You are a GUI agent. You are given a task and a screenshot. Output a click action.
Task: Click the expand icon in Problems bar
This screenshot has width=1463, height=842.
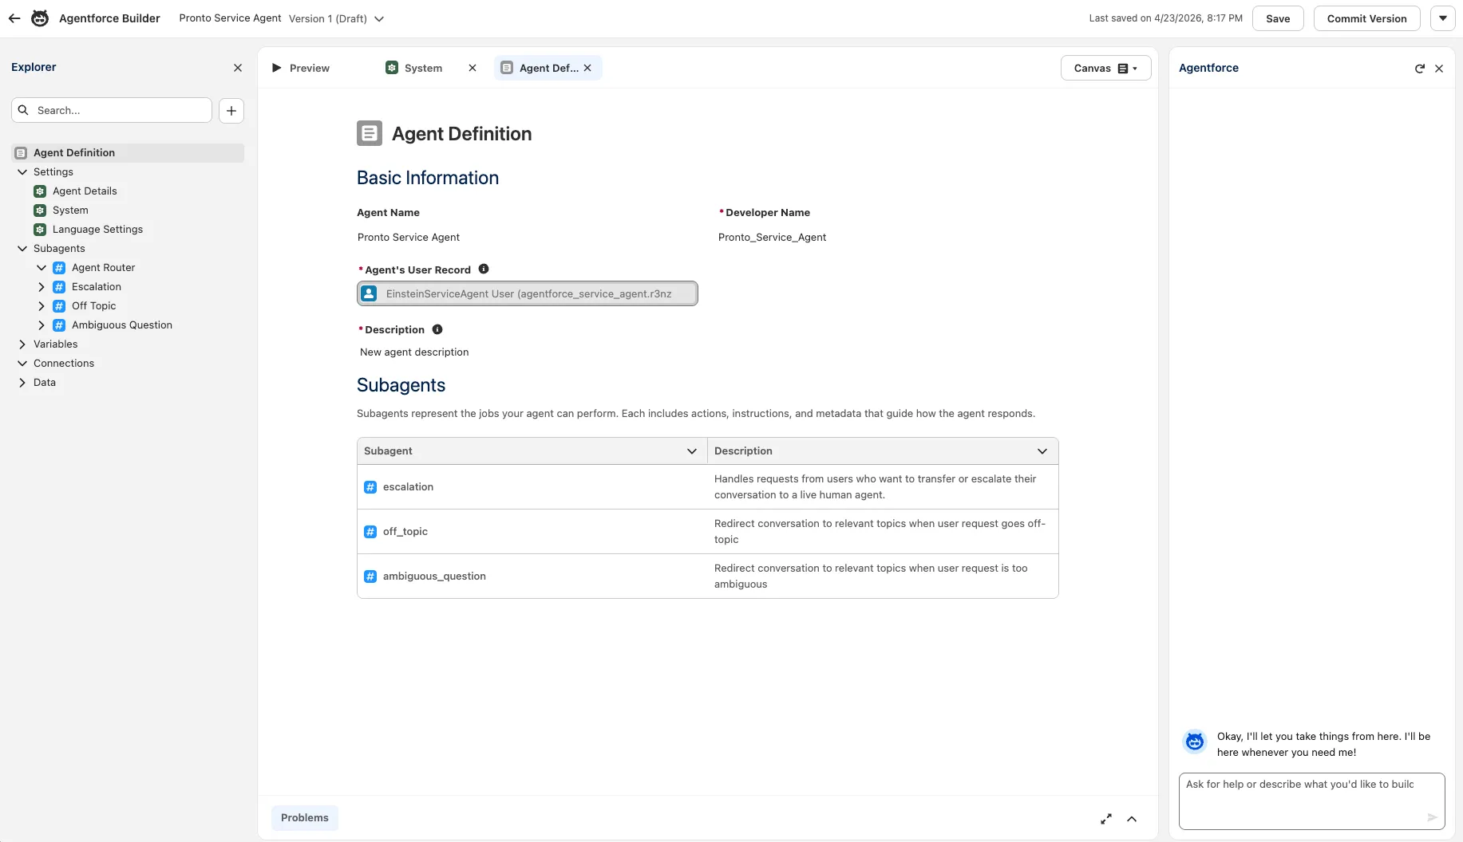point(1106,819)
